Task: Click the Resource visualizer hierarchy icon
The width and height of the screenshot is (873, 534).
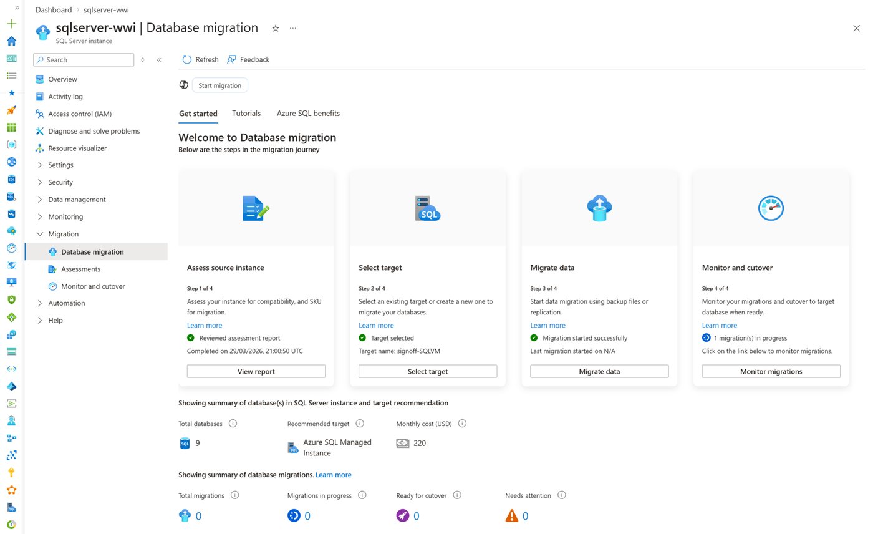Action: (40, 148)
